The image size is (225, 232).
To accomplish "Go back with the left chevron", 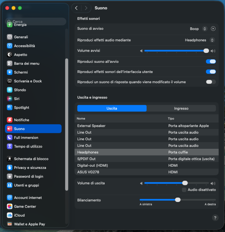I will click(x=76, y=8).
